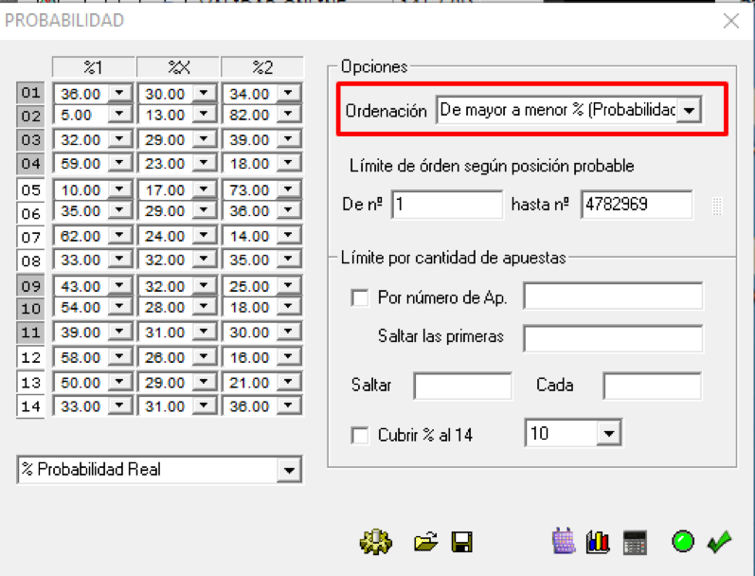Toggle row button 06

[30, 213]
